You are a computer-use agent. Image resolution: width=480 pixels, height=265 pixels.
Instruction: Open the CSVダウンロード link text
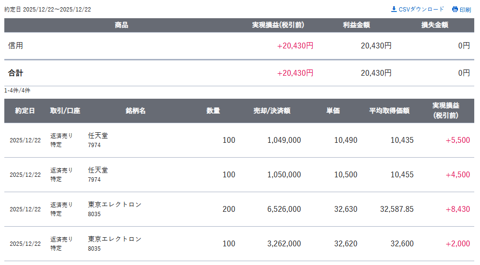(x=421, y=9)
